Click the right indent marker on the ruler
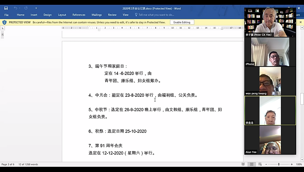 pyautogui.click(x=222, y=29)
